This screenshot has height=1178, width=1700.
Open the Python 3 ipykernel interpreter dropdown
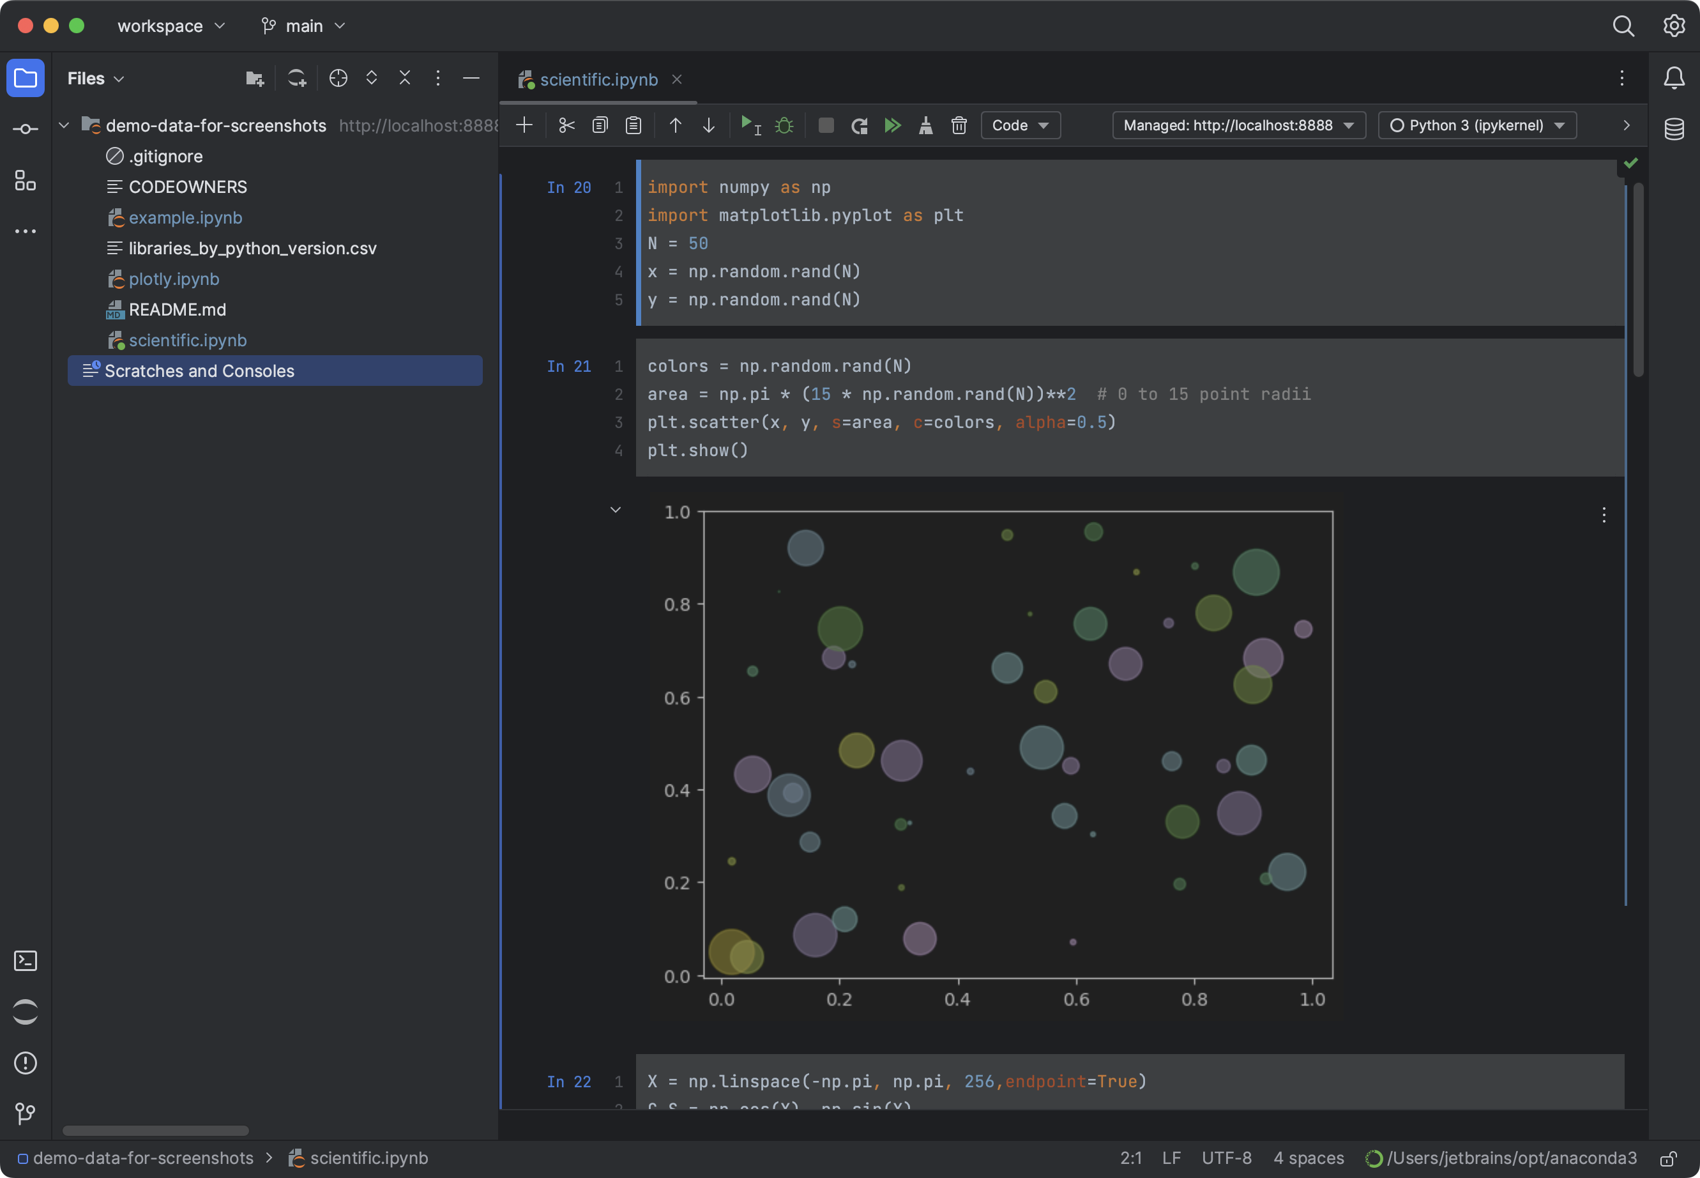[1476, 125]
